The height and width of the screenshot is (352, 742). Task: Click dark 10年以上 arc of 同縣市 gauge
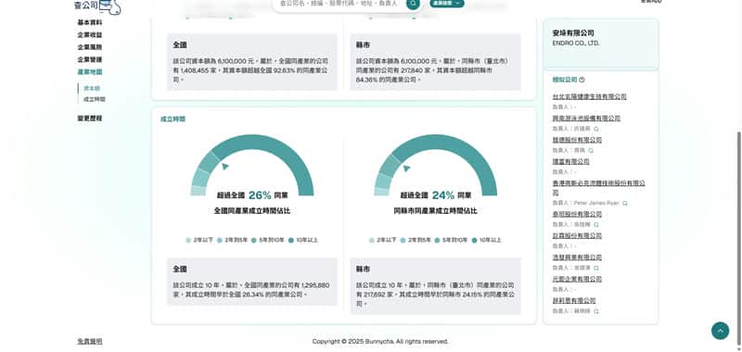pos(464,149)
